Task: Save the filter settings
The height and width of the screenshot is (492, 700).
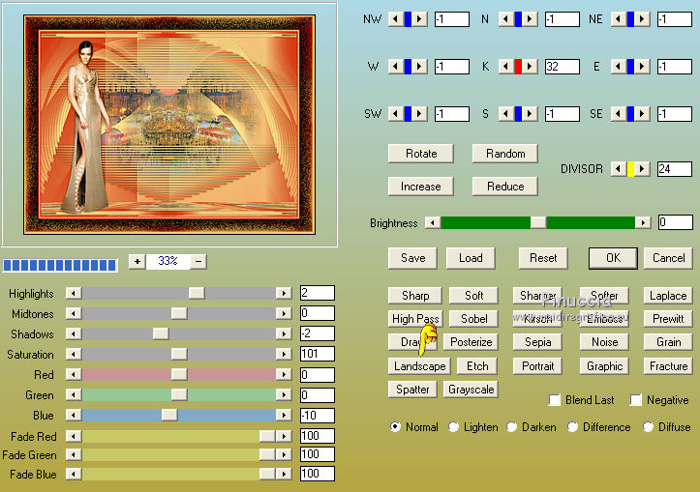Action: 413,258
